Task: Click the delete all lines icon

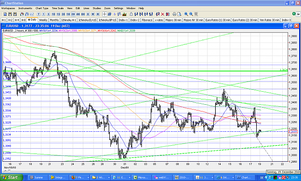Action: coord(168,14)
